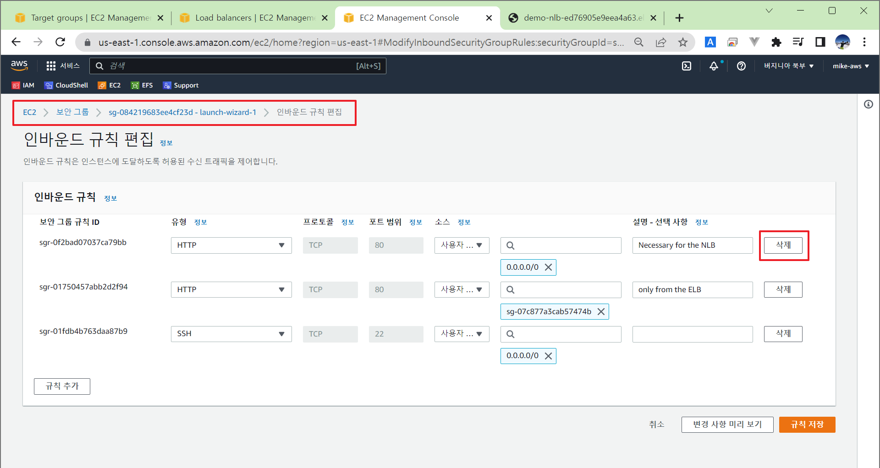The image size is (880, 468).
Task: Open CloudShell shortcut in favorites bar
Action: pos(66,85)
